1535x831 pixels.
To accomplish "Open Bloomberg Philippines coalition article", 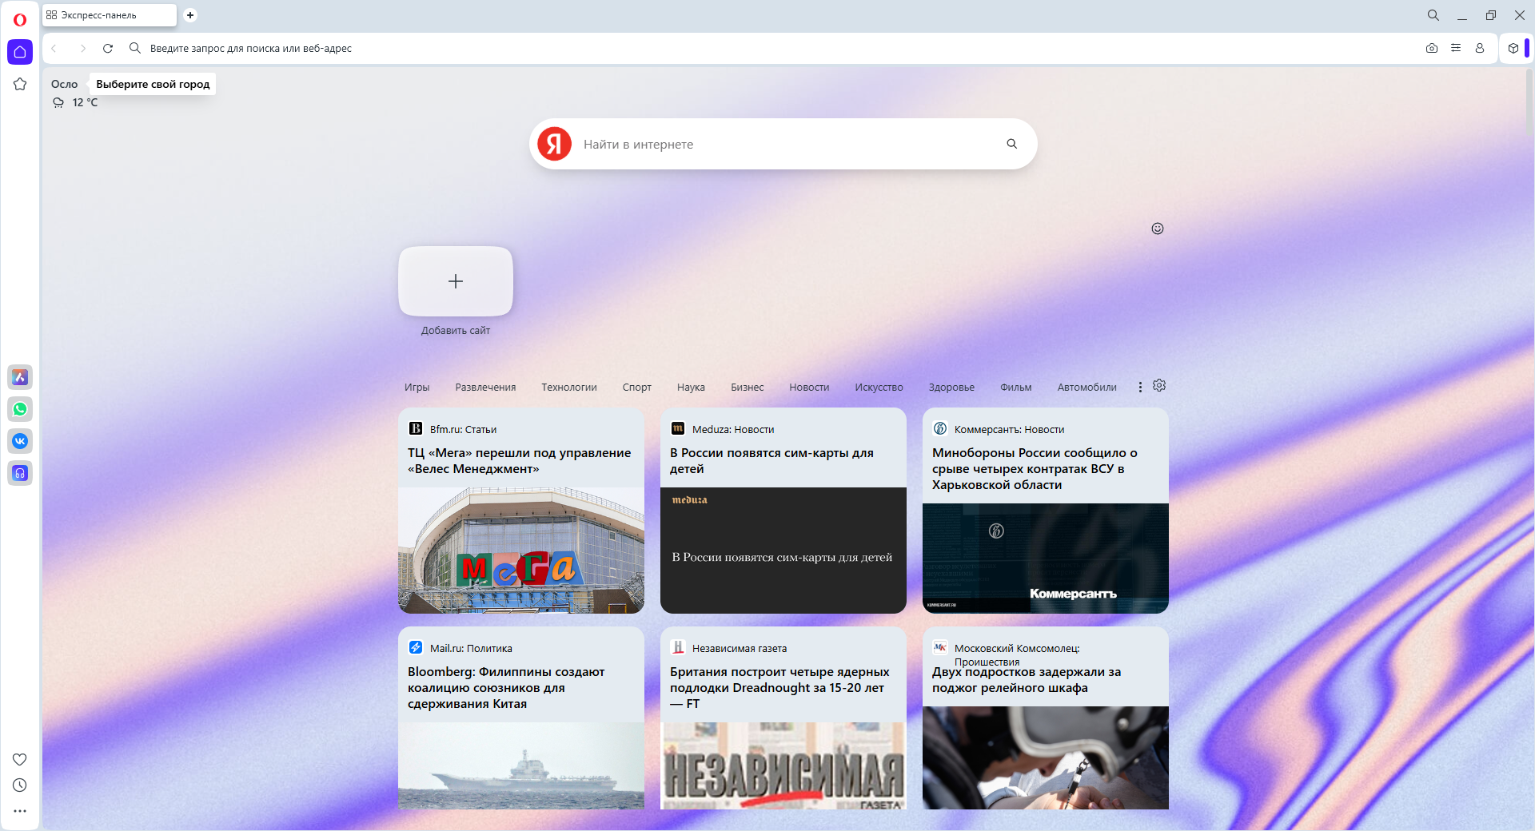I will pyautogui.click(x=506, y=688).
